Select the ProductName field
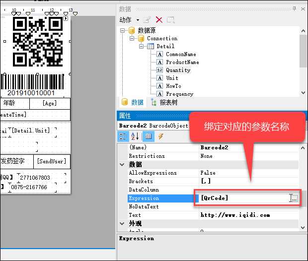Screen dimensions: 308x261 pyautogui.click(x=182, y=62)
